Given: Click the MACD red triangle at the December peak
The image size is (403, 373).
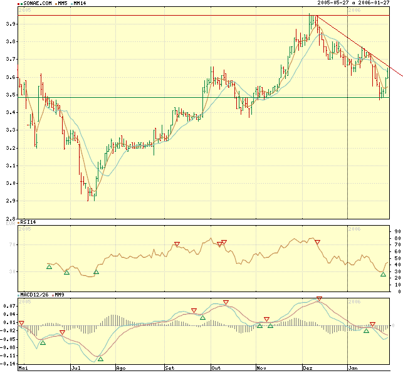Looking at the screenshot, I should (x=319, y=298).
